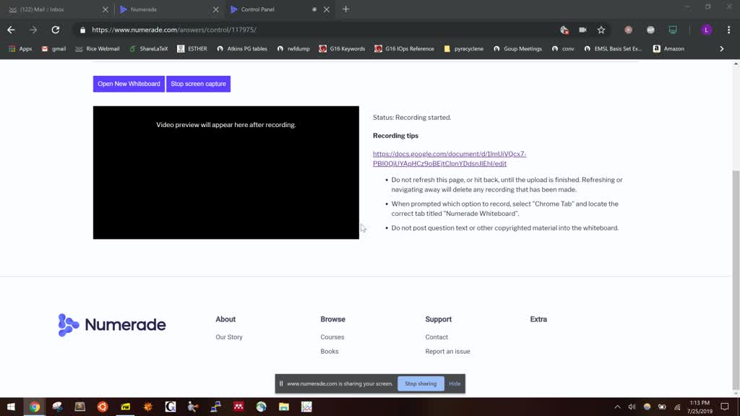Click the camera icon in address bar

point(582,30)
